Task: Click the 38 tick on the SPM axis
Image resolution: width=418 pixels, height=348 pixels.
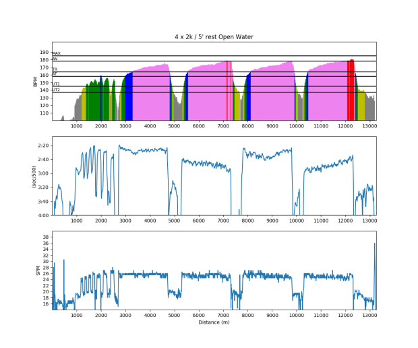Action: [45, 237]
